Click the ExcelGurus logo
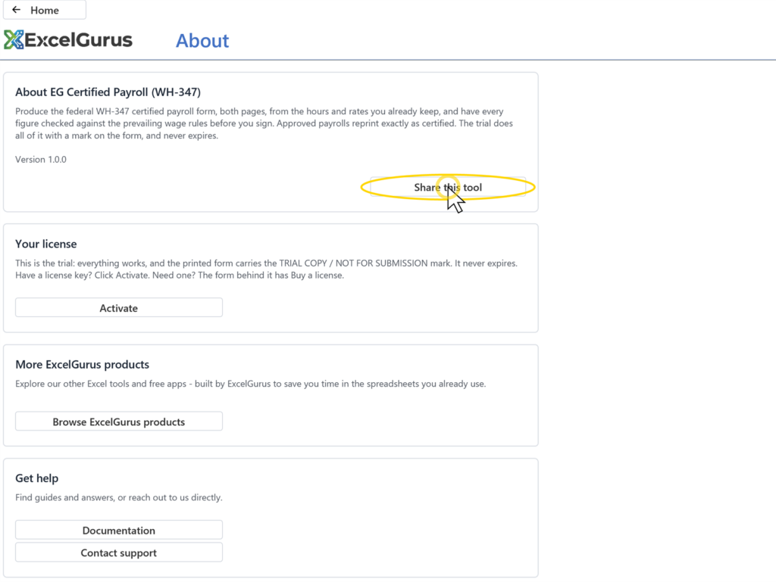776x582 pixels. [68, 40]
